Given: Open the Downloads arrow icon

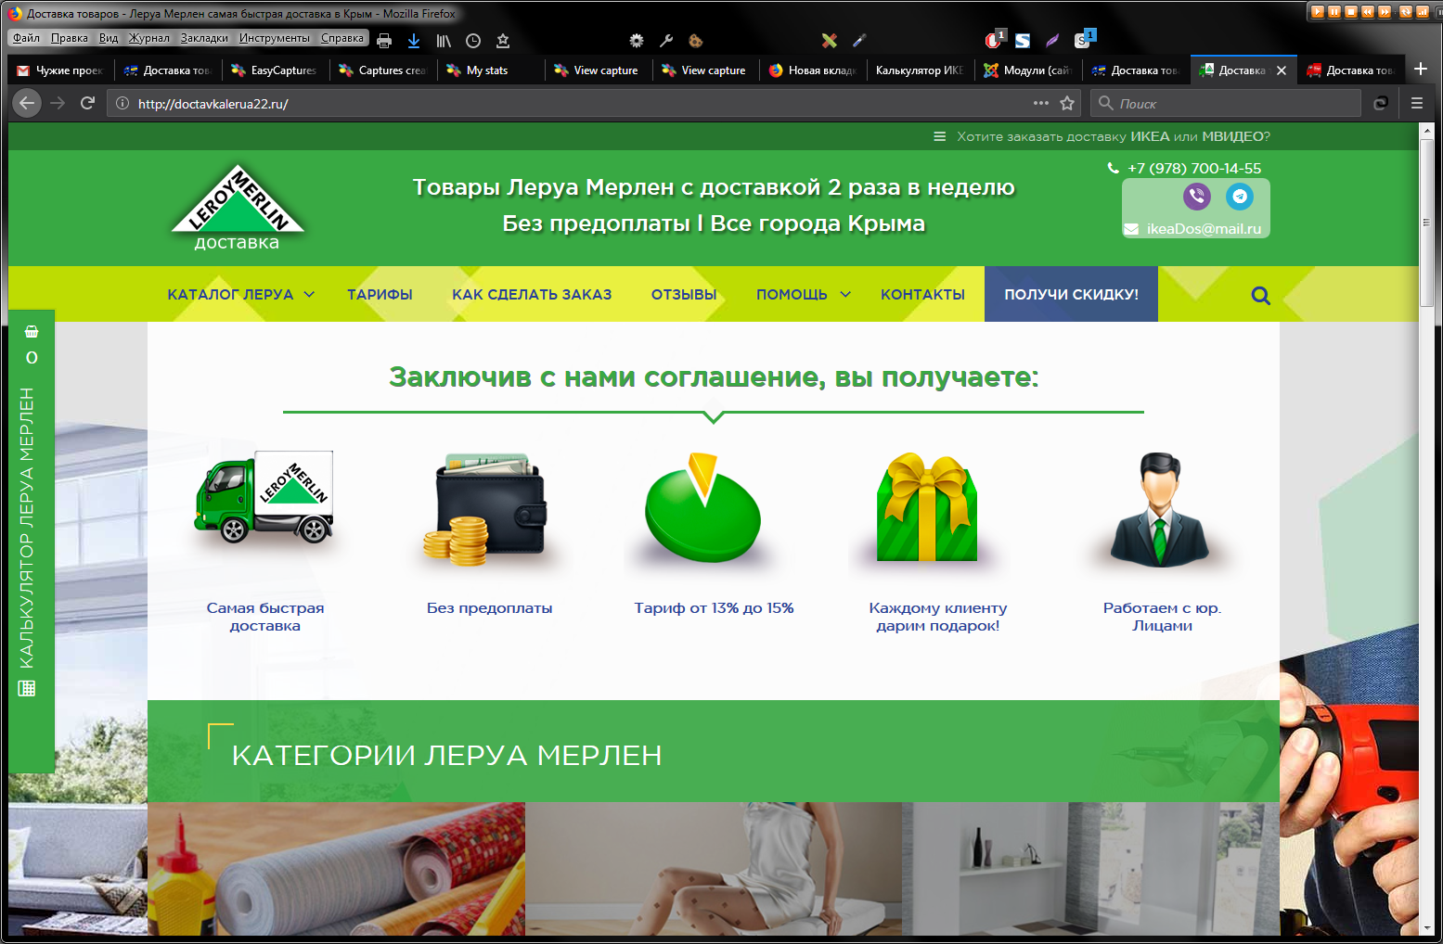Looking at the screenshot, I should (414, 41).
